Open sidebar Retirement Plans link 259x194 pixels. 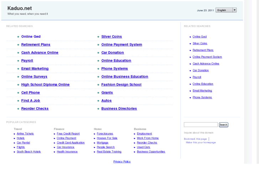[203, 50]
